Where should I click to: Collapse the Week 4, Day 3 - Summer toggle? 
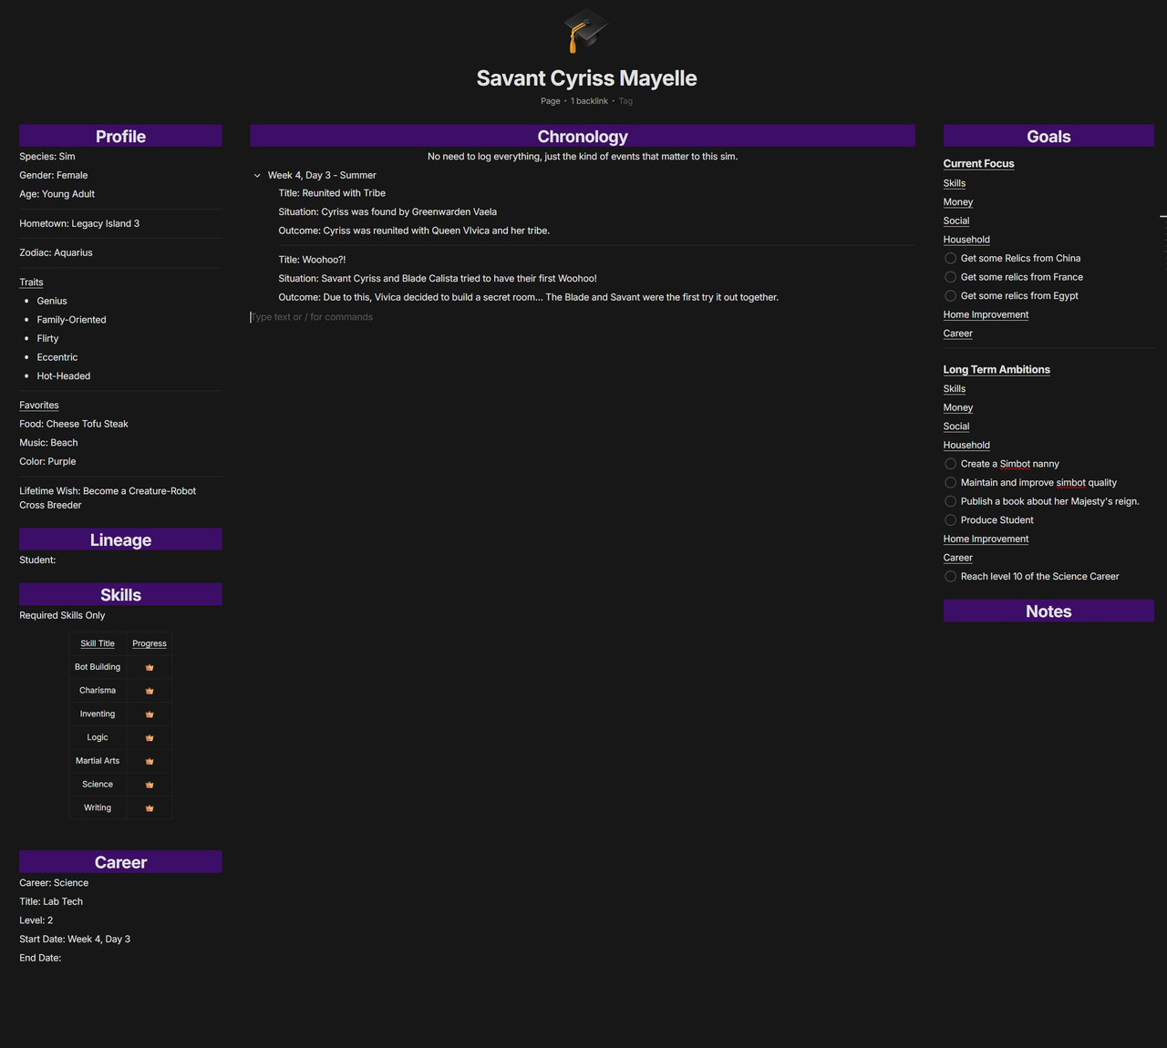pos(257,175)
